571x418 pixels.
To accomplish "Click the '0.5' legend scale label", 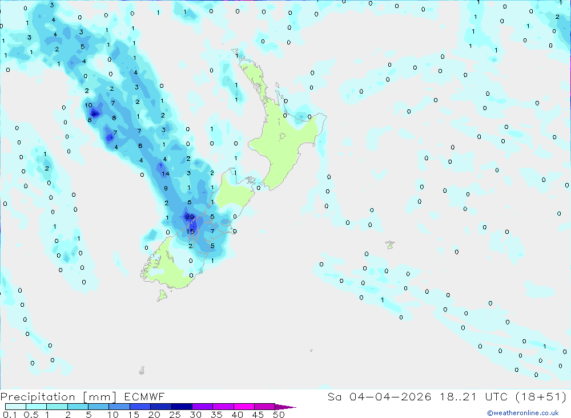I will coord(31,415).
